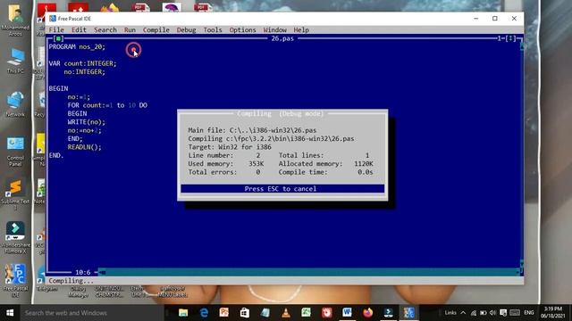Screen dimensions: 572x321
Task: Open the Window menu
Action: click(x=274, y=29)
